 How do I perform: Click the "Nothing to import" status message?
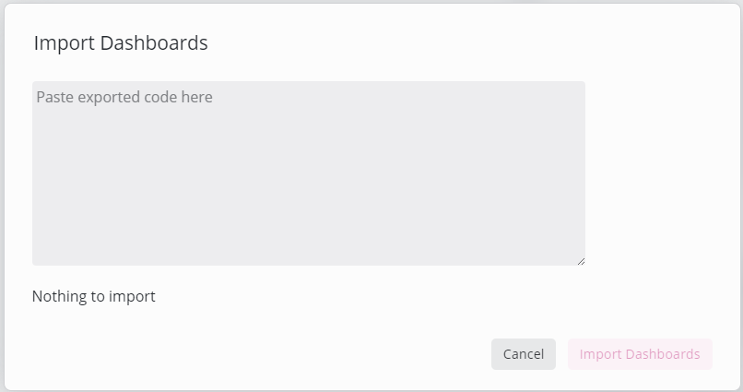[94, 296]
